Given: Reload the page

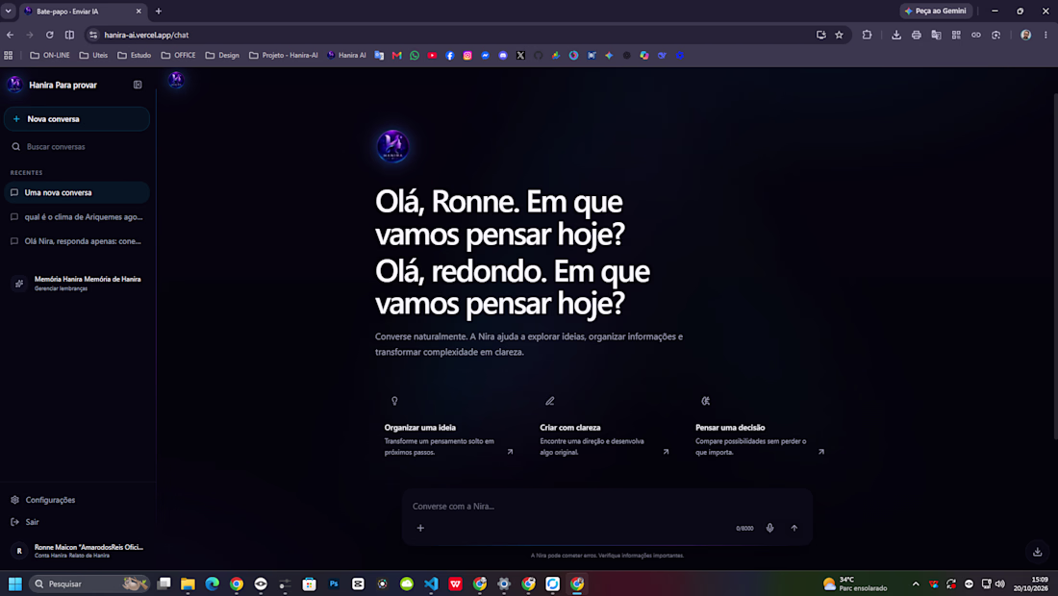Looking at the screenshot, I should pyautogui.click(x=49, y=35).
